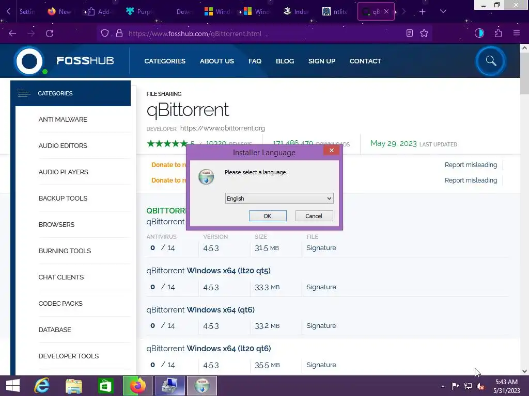
Task: Switch to the Settings tab
Action: pyautogui.click(x=26, y=12)
